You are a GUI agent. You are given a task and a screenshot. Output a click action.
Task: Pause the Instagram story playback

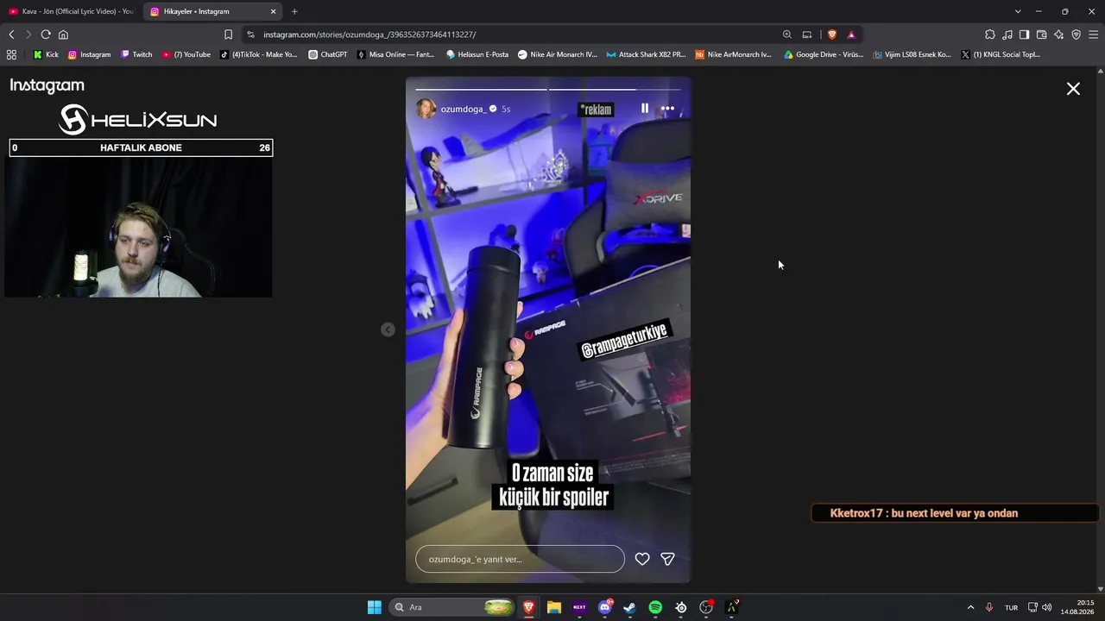[644, 109]
